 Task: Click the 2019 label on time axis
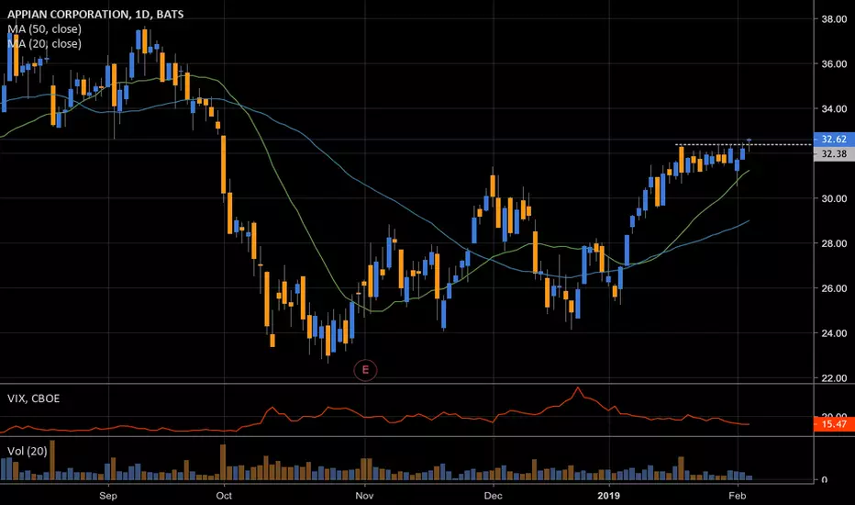coord(608,496)
